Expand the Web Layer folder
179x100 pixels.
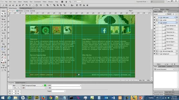point(159,17)
